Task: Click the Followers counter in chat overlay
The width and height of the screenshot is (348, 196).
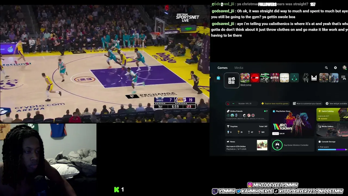Action: (x=267, y=4)
